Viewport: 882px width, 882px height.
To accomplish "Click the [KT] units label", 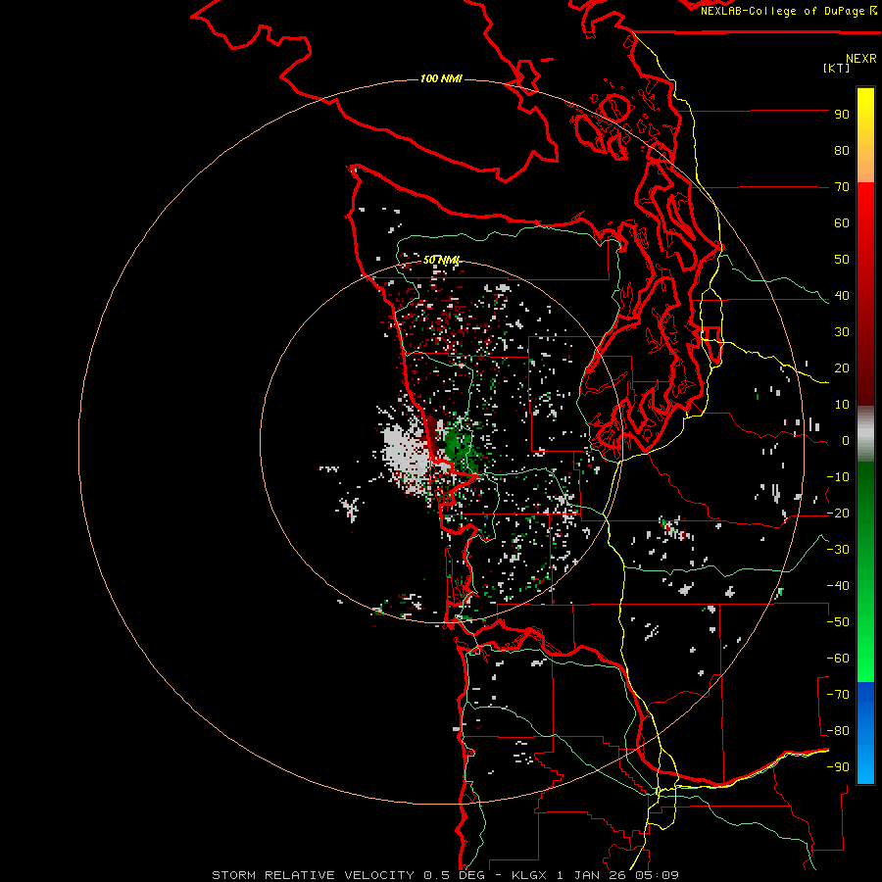I will tap(836, 68).
